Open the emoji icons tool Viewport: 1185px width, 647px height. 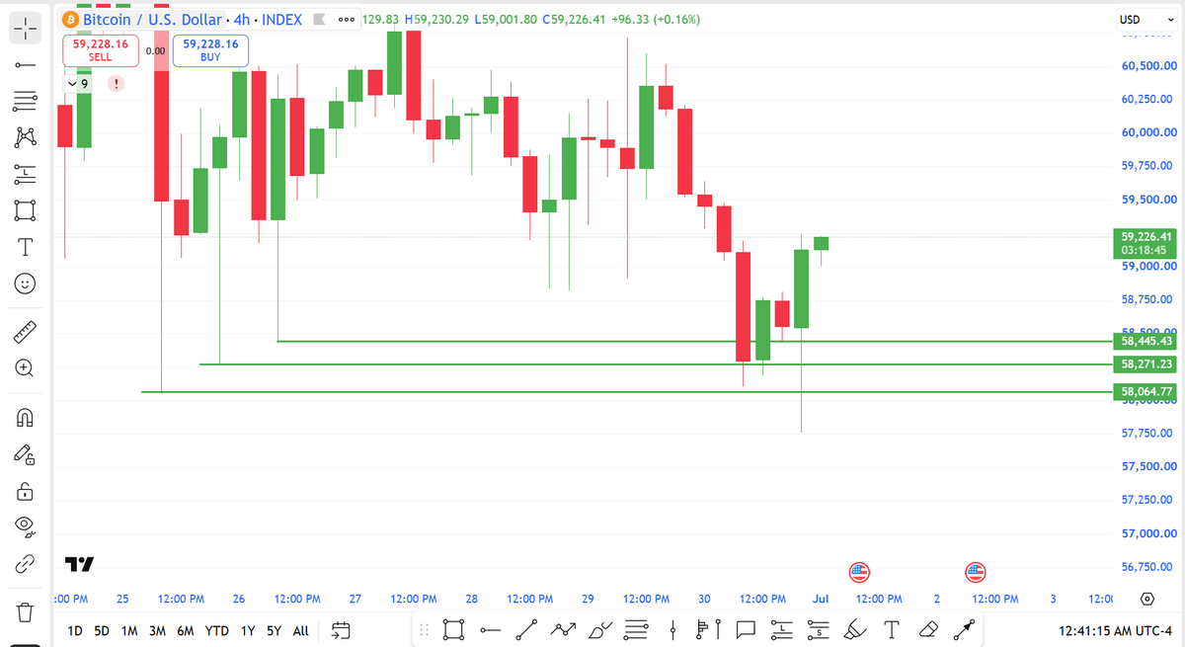tap(25, 283)
